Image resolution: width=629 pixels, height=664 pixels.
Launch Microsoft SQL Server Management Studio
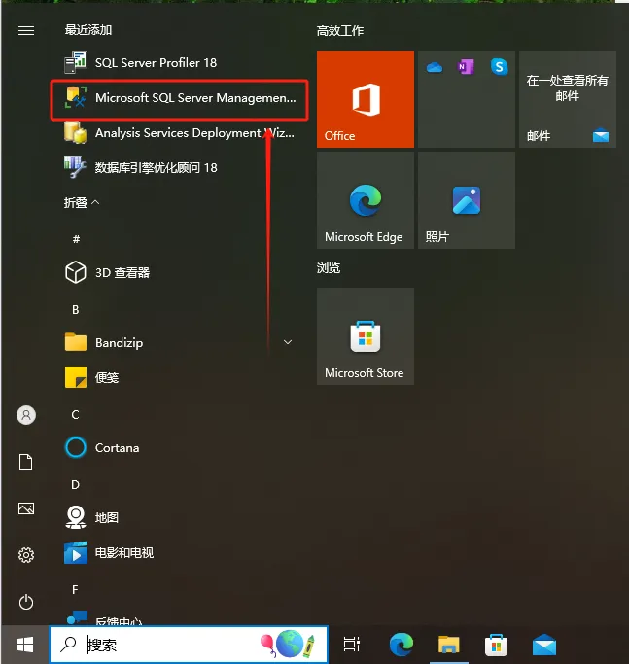(179, 98)
